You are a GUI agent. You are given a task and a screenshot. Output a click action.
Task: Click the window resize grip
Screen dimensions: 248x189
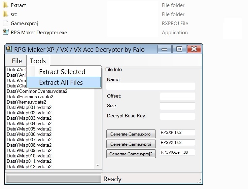click(199, 181)
